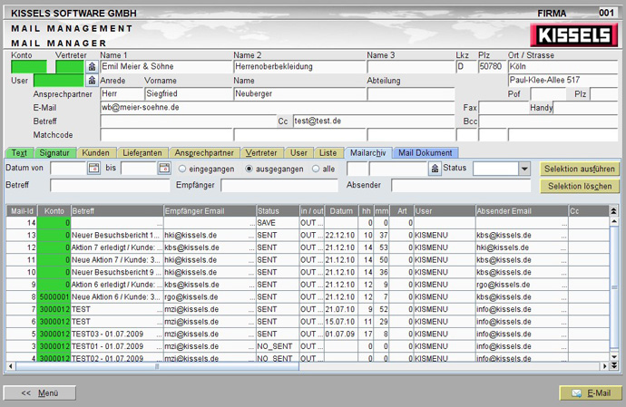
Task: Jump to bottom of mail table
Action: pos(614,365)
